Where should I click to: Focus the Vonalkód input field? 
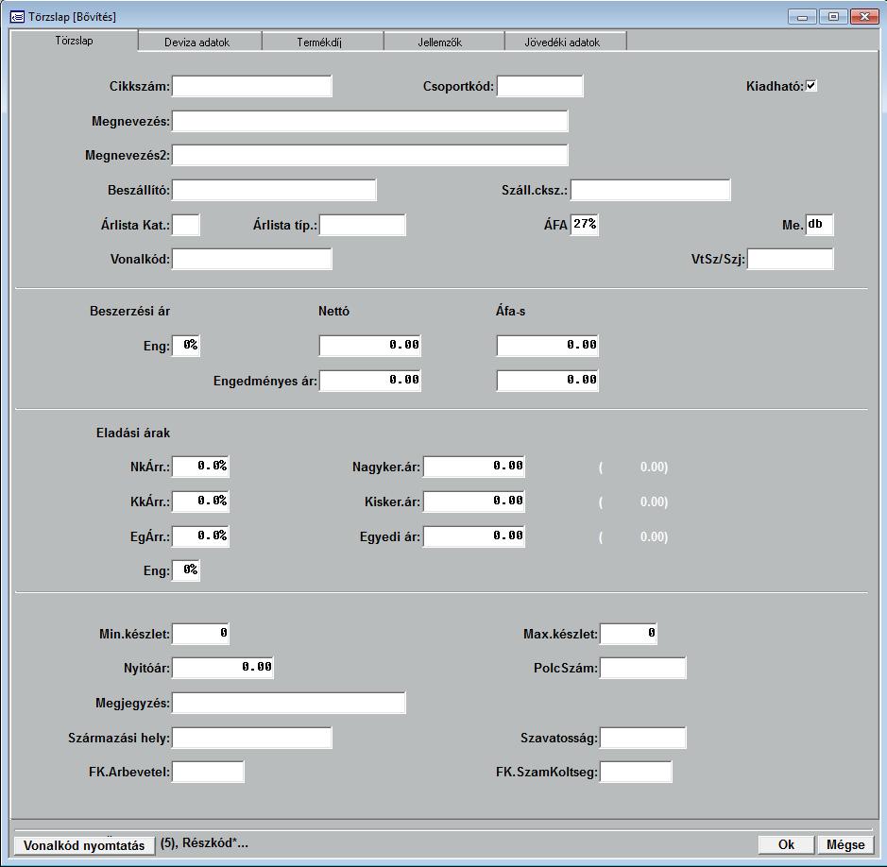(251, 259)
